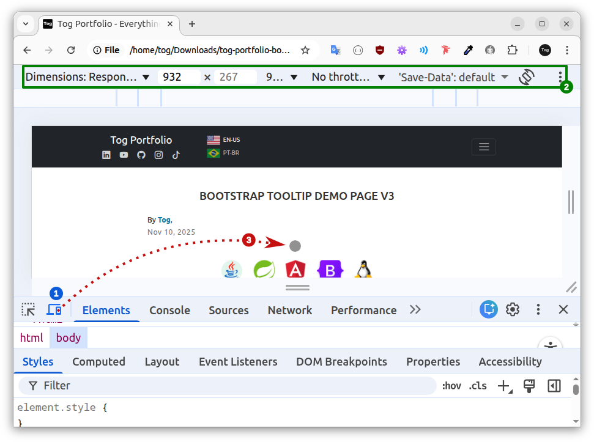
Task: Switch to the Performance tab
Action: coord(363,311)
